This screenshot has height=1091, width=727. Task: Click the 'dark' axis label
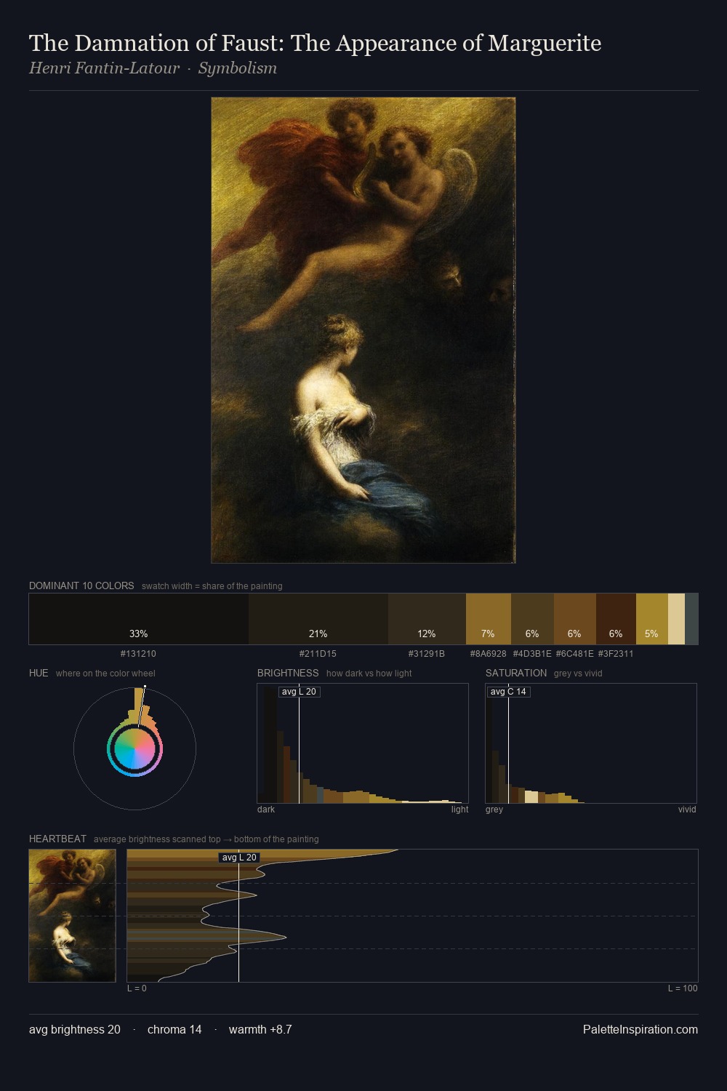tap(266, 810)
